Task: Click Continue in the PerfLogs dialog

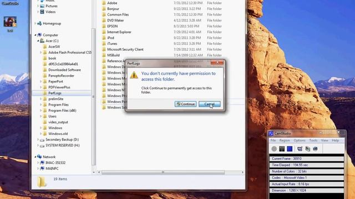Action: point(185,104)
